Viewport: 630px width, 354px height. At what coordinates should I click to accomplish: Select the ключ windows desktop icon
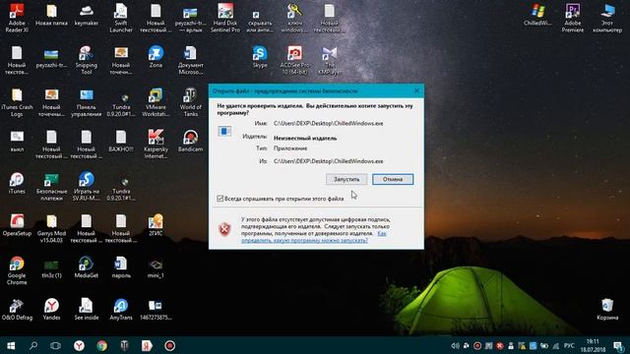point(294,18)
